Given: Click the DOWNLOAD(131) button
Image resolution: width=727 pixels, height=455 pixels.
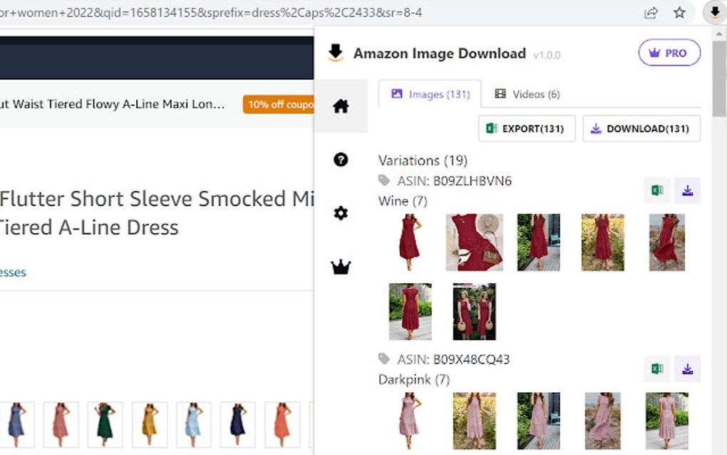Looking at the screenshot, I should click(641, 128).
